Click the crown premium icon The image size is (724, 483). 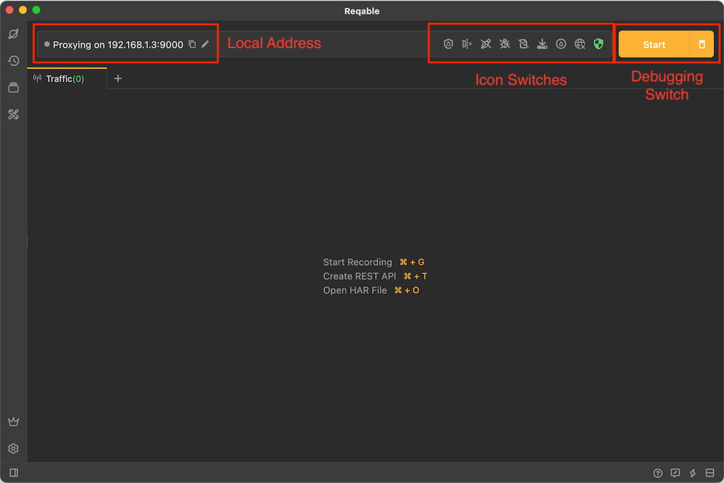click(13, 422)
